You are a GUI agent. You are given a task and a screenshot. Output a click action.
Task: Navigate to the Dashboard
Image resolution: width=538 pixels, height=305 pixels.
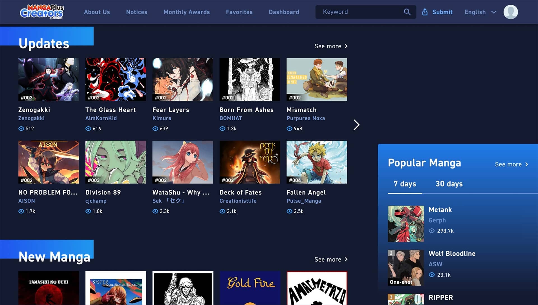[284, 12]
